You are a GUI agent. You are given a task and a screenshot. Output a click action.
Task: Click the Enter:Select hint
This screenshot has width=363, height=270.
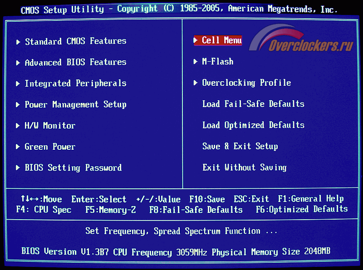click(99, 199)
